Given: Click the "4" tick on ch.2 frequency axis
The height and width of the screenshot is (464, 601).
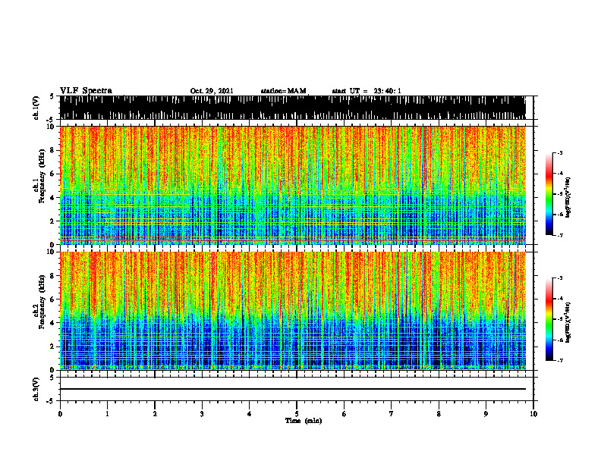Looking at the screenshot, I should pyautogui.click(x=54, y=323).
